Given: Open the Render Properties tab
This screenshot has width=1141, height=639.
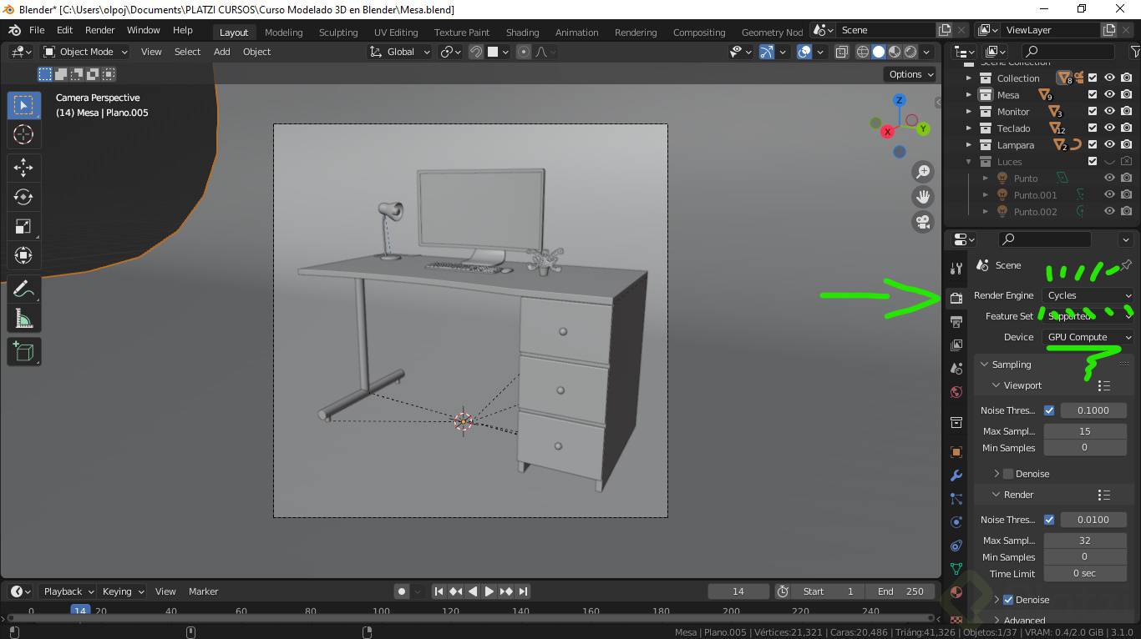Looking at the screenshot, I should 956,298.
